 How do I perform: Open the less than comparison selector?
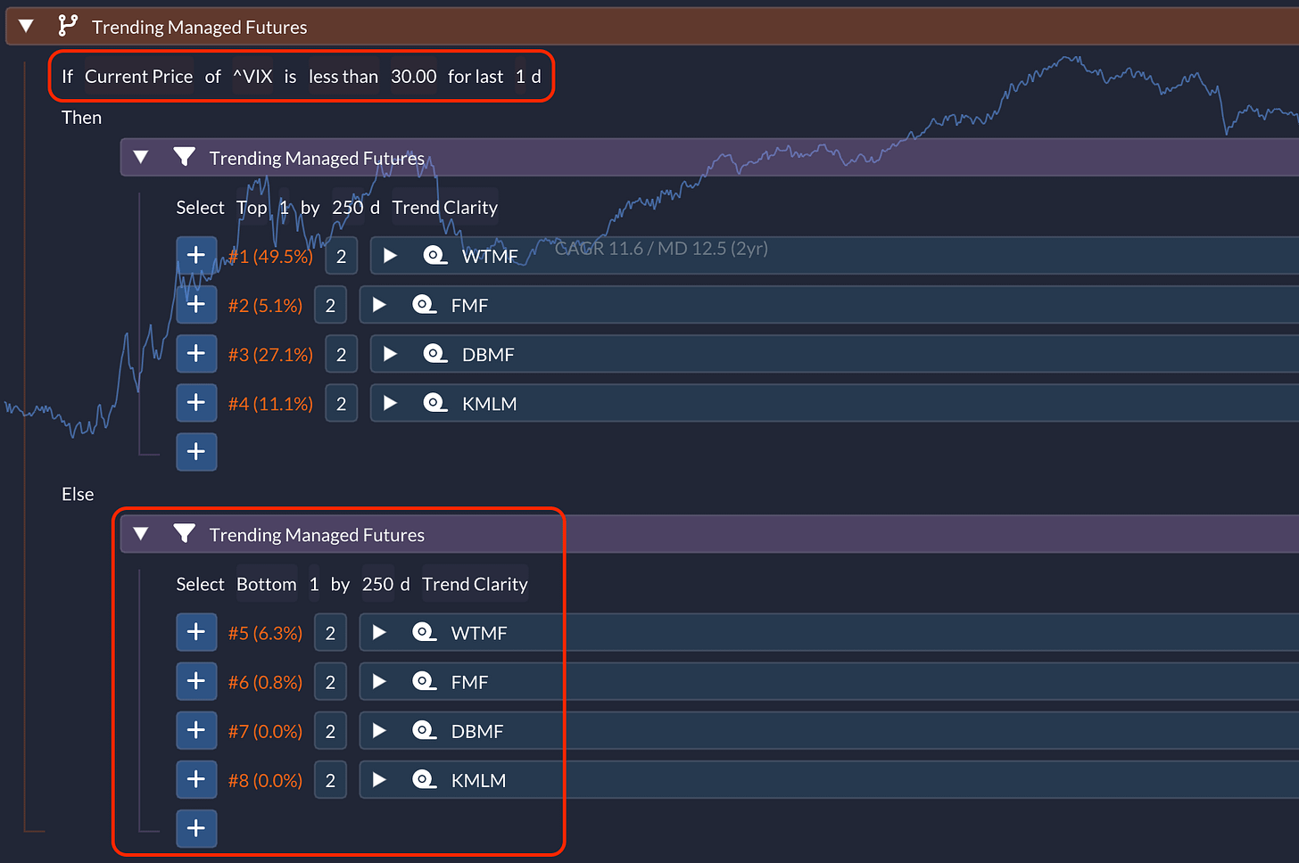tap(343, 77)
